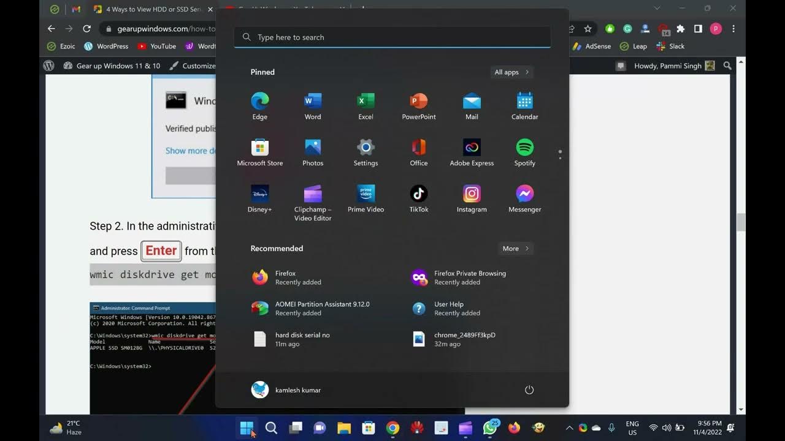Screen dimensions: 785x441
Task: Open Firefox from taskbar
Action: click(514, 428)
